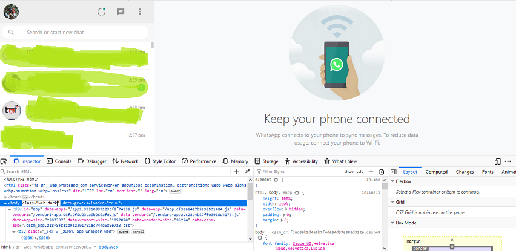
Task: Open WhatsApp Status ring icon
Action: click(102, 12)
